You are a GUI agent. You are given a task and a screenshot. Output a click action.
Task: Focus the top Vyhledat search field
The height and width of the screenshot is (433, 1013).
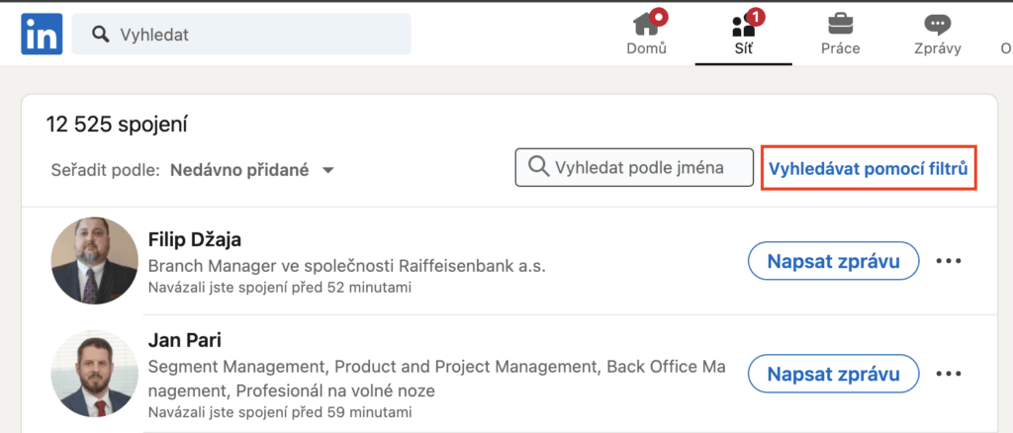click(241, 35)
